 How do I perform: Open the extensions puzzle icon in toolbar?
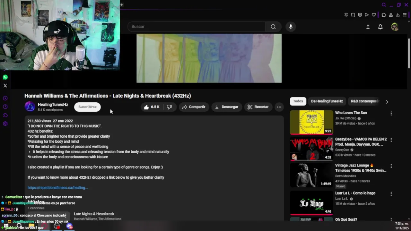384,15
